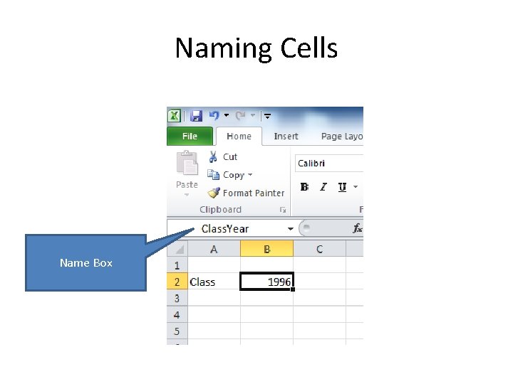Viewport: 513px width, 384px height.
Task: Click the Redo icon
Action: pyautogui.click(x=241, y=115)
